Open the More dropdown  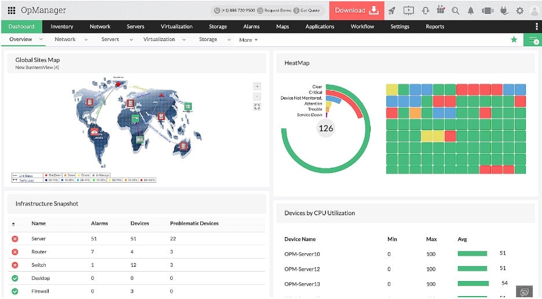point(248,40)
